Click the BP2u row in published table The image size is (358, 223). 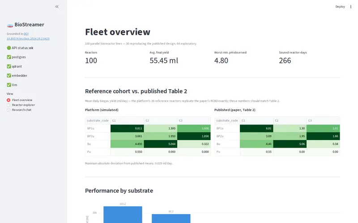[x=277, y=136]
